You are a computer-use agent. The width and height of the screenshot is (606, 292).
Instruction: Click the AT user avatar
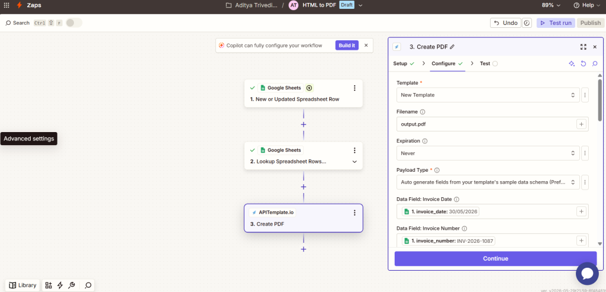pos(294,5)
